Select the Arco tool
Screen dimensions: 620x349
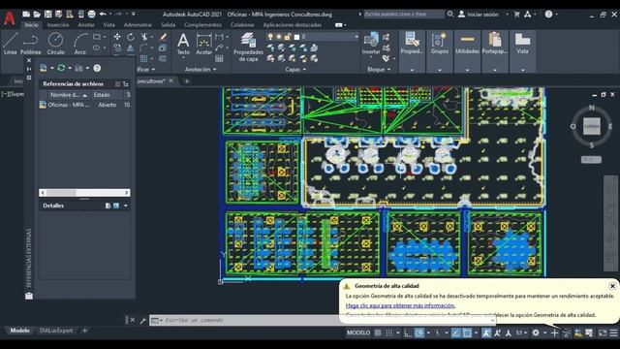click(x=80, y=43)
